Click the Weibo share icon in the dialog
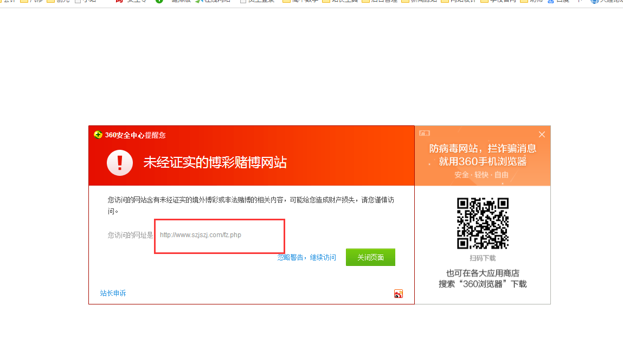623x343 pixels. [399, 293]
